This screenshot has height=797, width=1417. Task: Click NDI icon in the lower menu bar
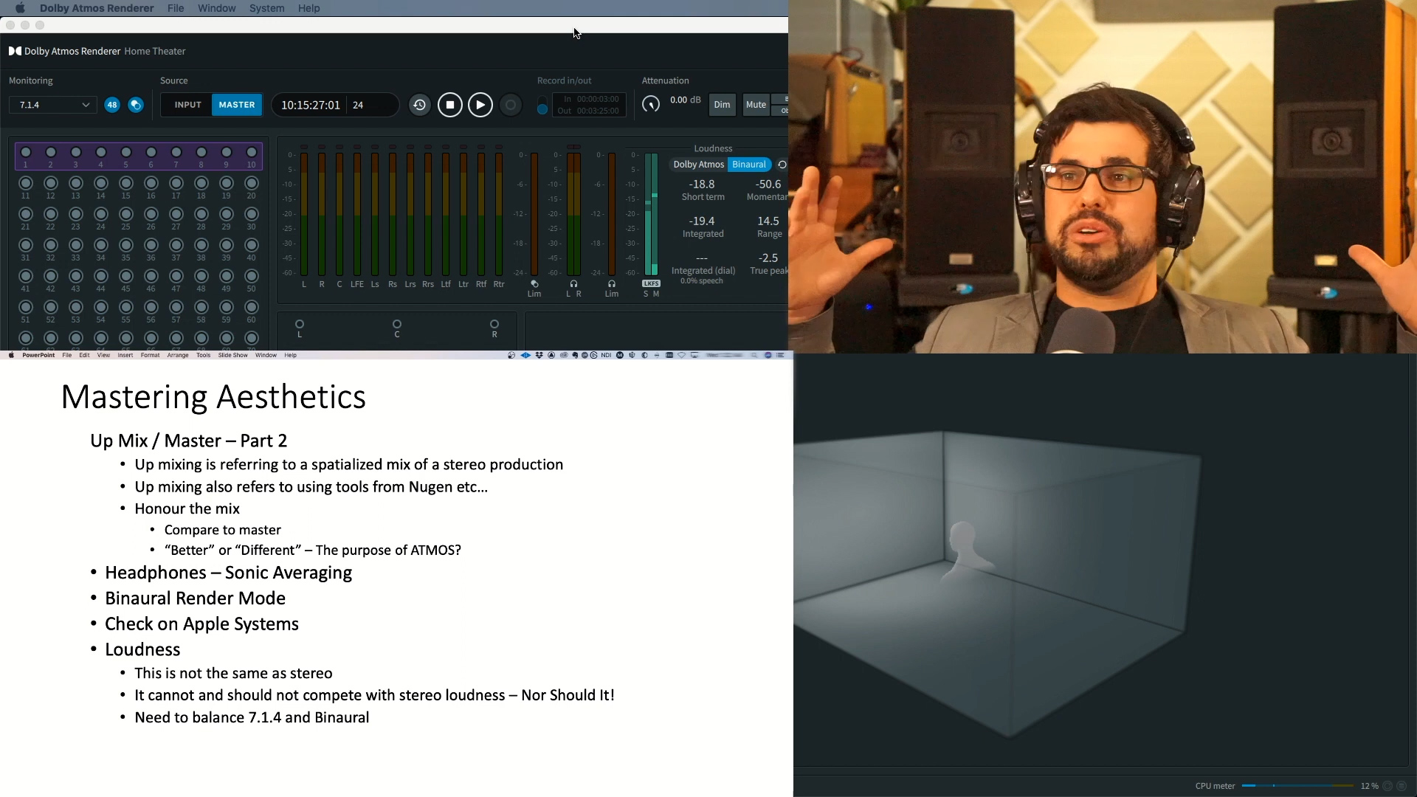coord(606,355)
